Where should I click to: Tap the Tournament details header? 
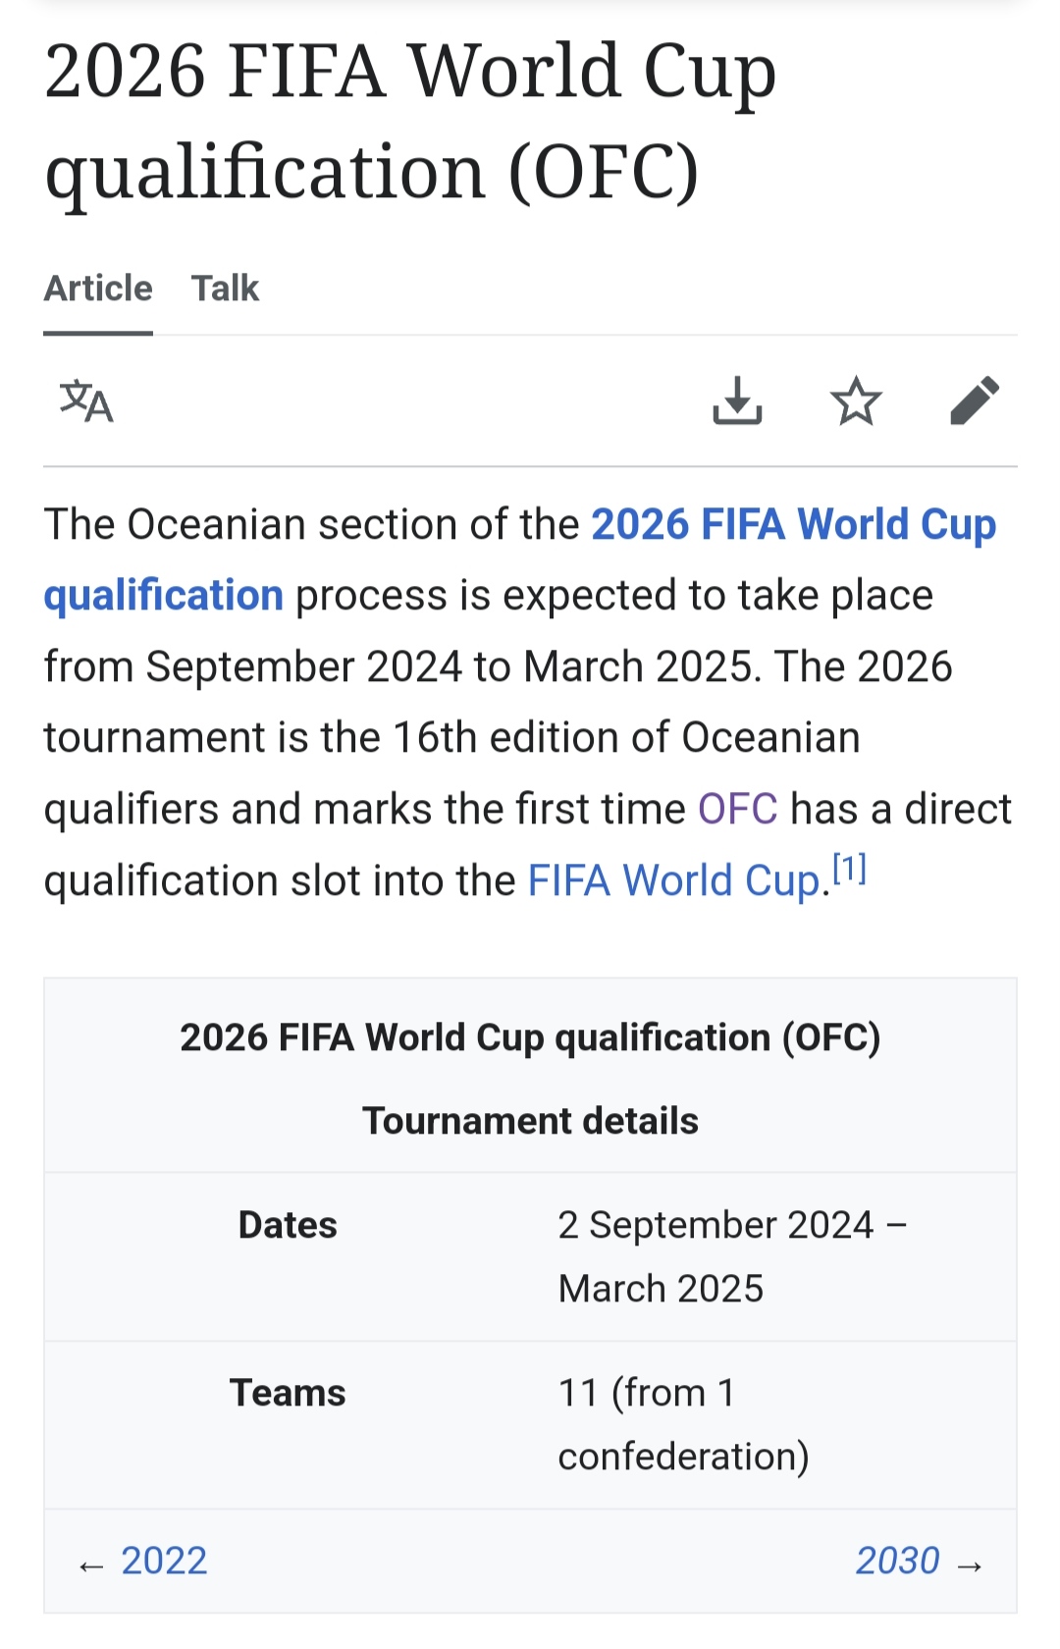point(530,1121)
